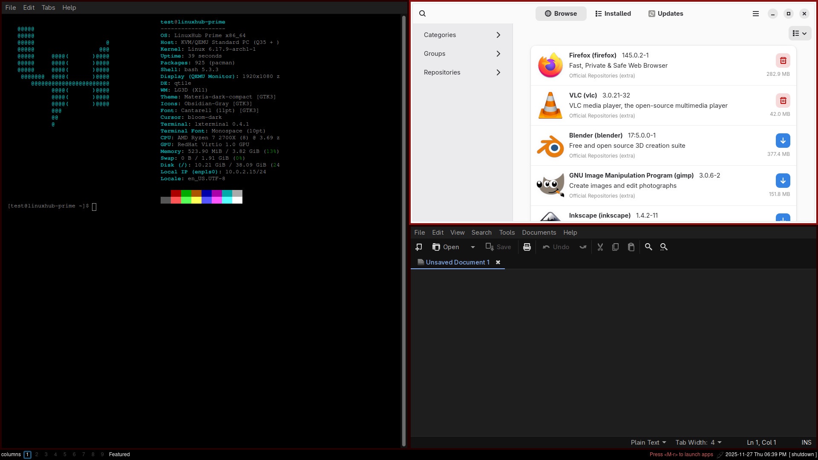Click the paste clipboard icon

coord(631,247)
